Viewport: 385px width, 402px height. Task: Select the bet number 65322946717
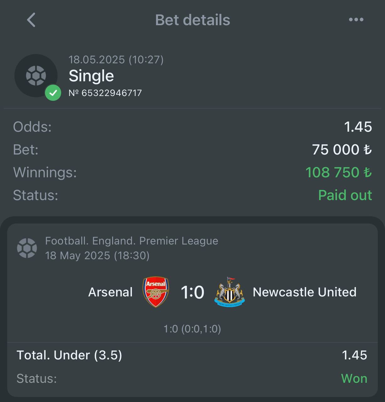tap(105, 93)
